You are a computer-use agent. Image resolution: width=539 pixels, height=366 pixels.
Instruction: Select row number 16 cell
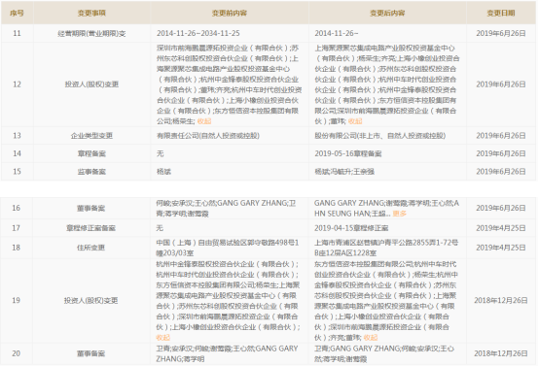click(x=17, y=208)
